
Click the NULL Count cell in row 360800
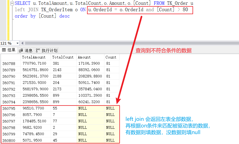click(x=112, y=140)
